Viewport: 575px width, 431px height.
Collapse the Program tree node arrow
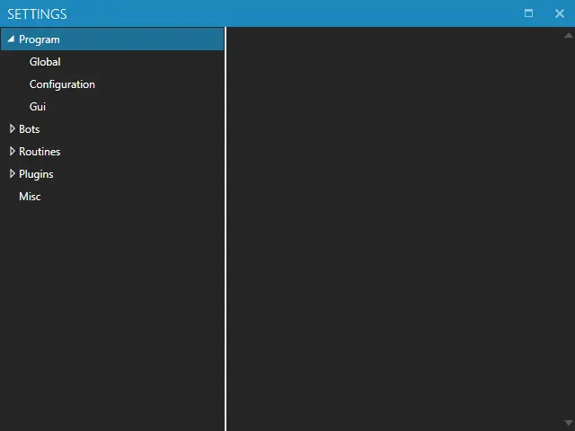(x=11, y=40)
